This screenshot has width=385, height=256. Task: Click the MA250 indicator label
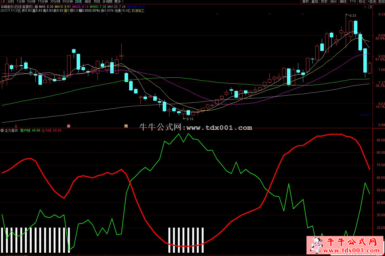pyautogui.click(x=136, y=7)
